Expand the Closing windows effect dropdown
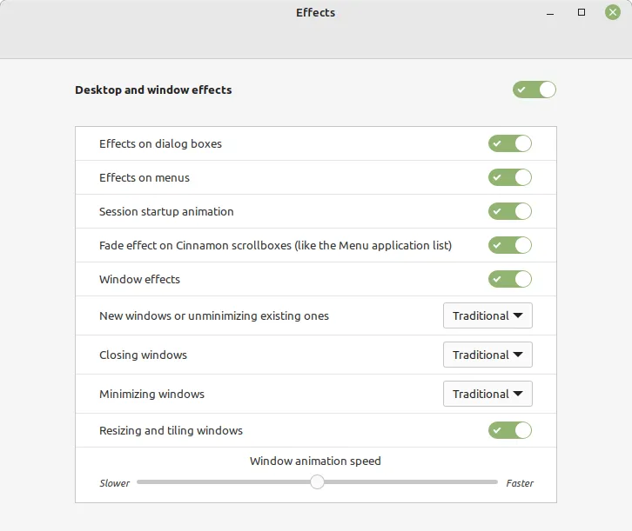The height and width of the screenshot is (531, 632). click(x=487, y=355)
